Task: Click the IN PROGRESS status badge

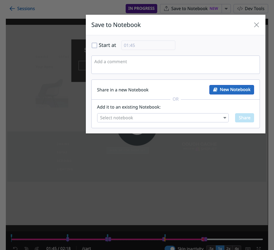Action: pos(141,9)
